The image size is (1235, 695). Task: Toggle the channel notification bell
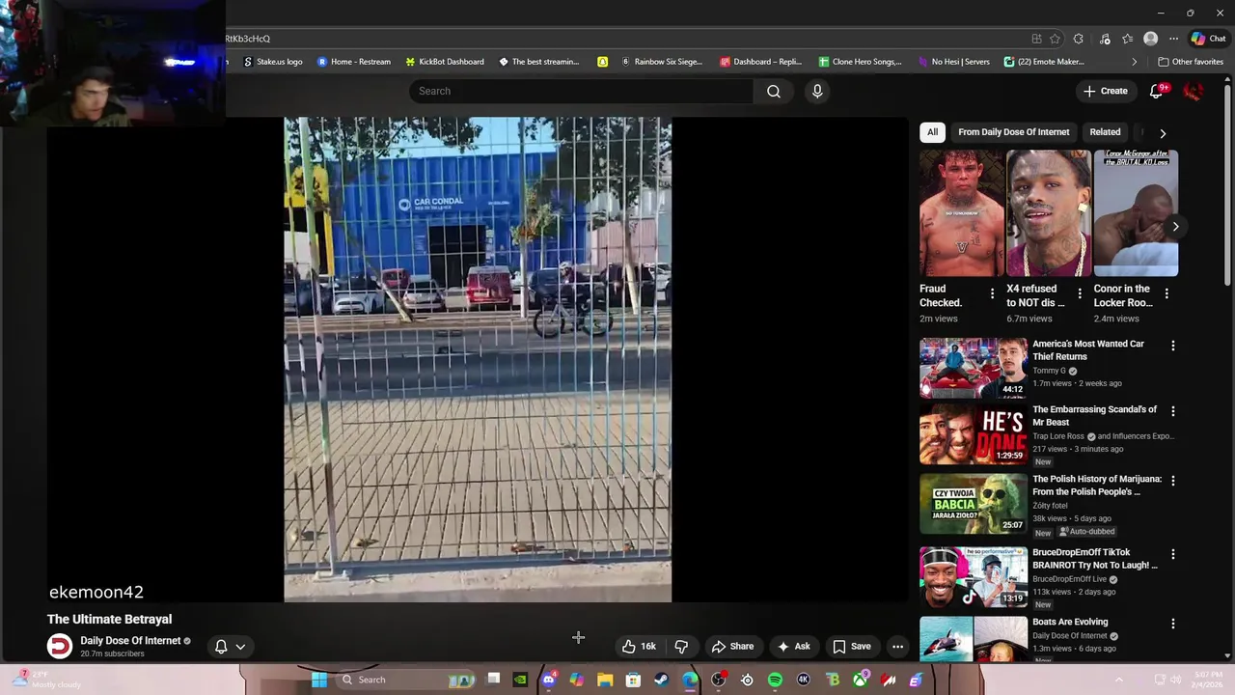(x=221, y=647)
